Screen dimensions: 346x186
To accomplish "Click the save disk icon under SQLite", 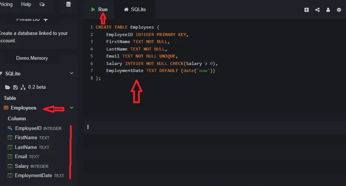I will pyautogui.click(x=15, y=87).
